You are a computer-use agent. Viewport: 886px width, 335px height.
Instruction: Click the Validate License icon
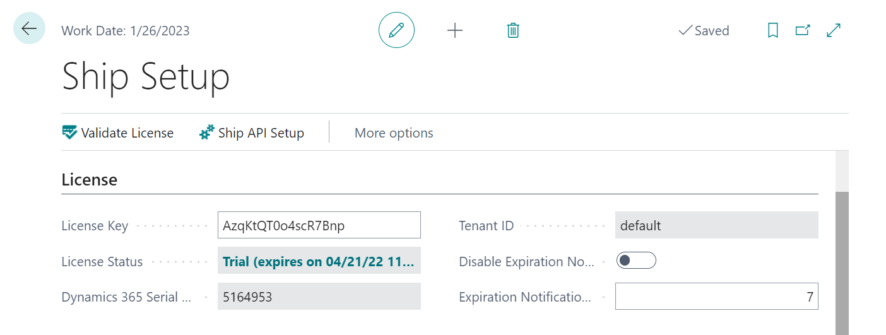69,132
